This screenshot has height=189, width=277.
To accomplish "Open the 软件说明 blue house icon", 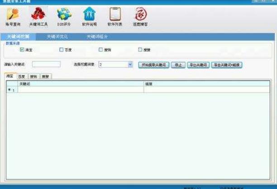I will [89, 17].
